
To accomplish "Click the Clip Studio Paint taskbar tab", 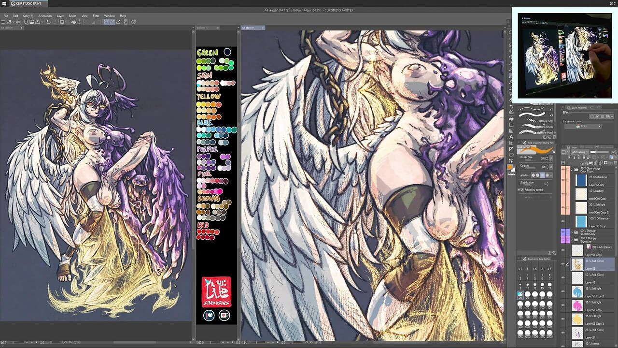I will (x=28, y=3).
